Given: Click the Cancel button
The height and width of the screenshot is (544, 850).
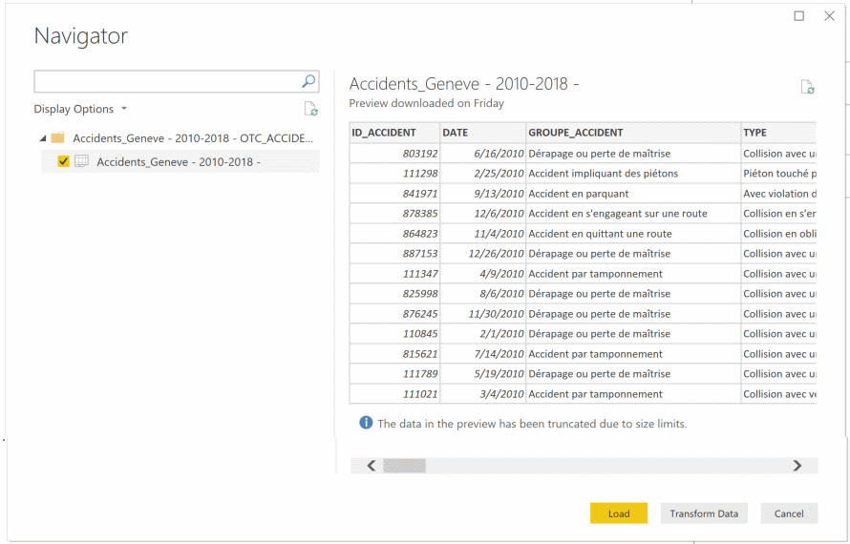Looking at the screenshot, I should [x=789, y=513].
